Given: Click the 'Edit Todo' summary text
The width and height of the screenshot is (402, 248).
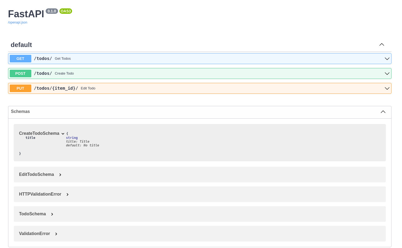Looking at the screenshot, I should pyautogui.click(x=88, y=88).
